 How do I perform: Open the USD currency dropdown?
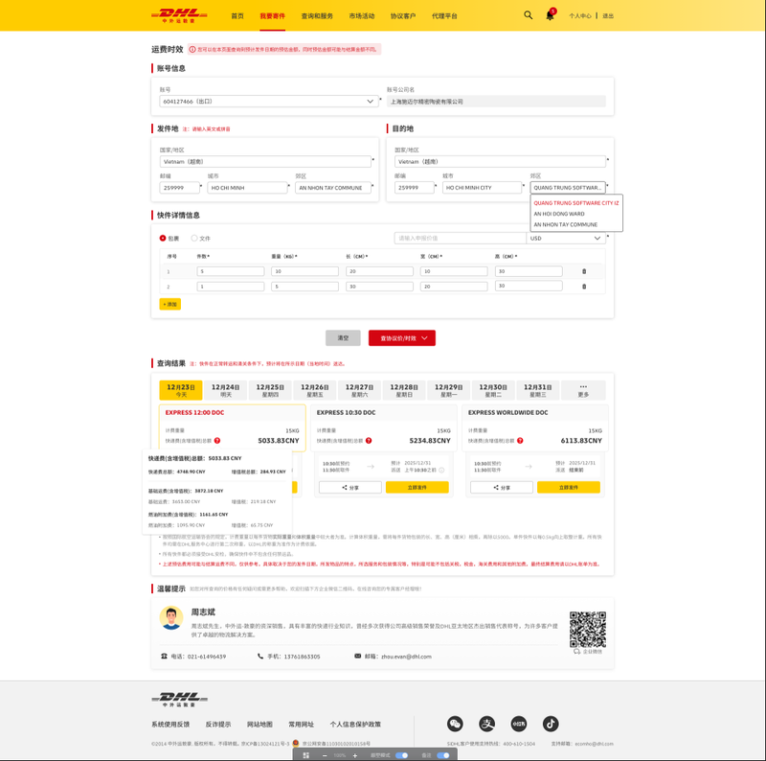click(566, 239)
